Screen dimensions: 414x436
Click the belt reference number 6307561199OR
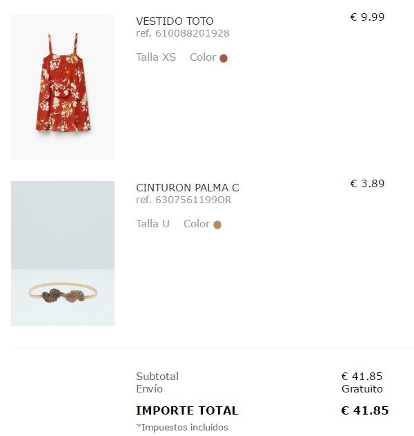tap(184, 200)
